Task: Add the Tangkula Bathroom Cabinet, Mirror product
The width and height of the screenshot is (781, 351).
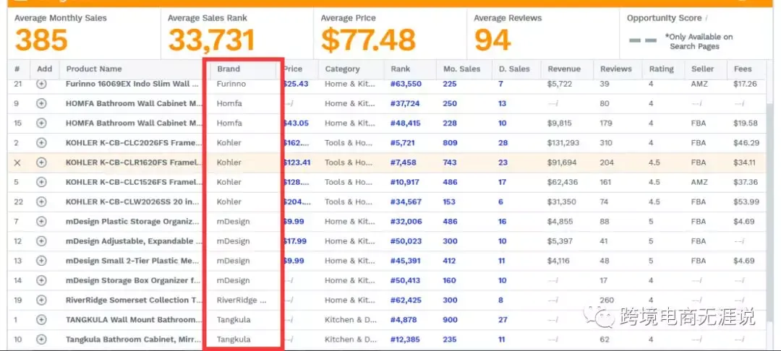Action: (41, 339)
